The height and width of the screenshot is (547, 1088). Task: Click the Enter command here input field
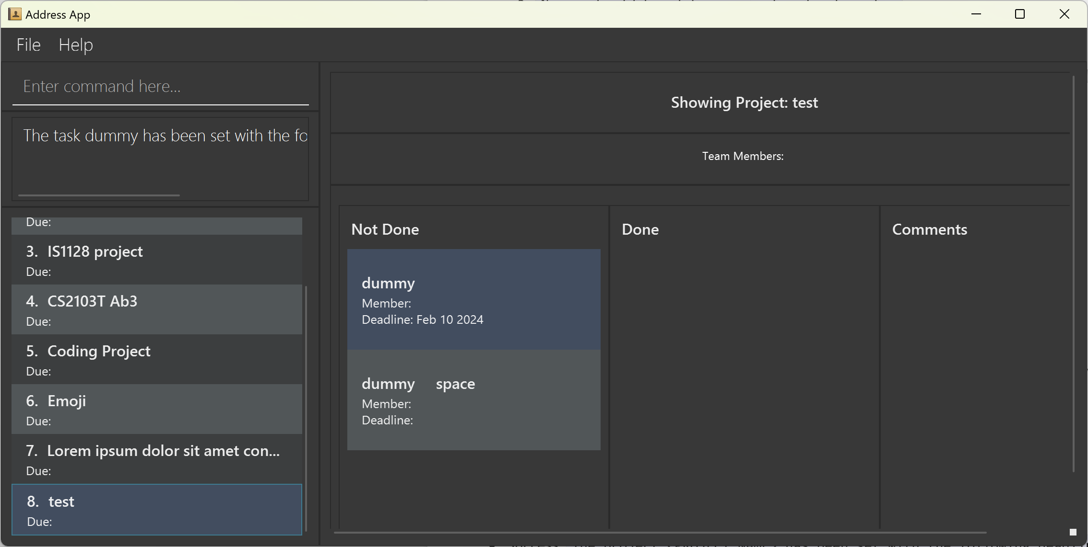click(x=160, y=87)
